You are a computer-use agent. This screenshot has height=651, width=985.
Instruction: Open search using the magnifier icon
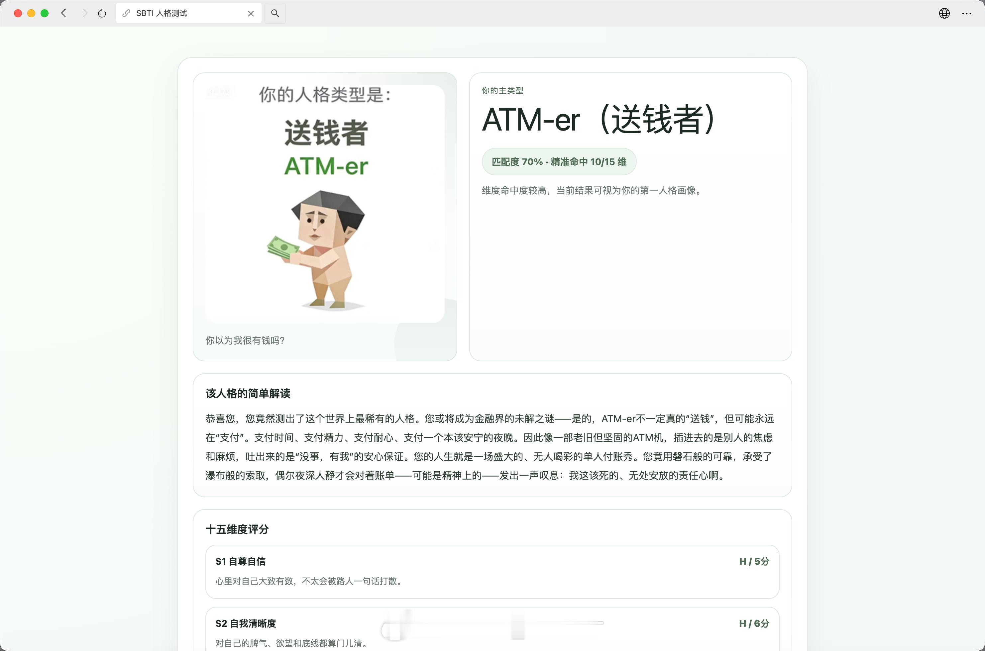pyautogui.click(x=274, y=13)
